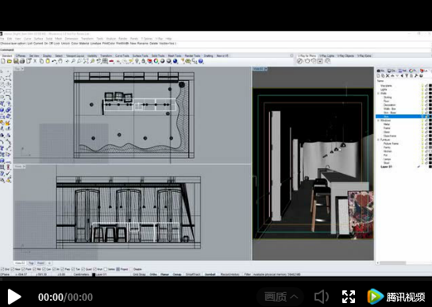The image size is (432, 307).
Task: Open the Top viewport title dropdown
Action: 22,69
